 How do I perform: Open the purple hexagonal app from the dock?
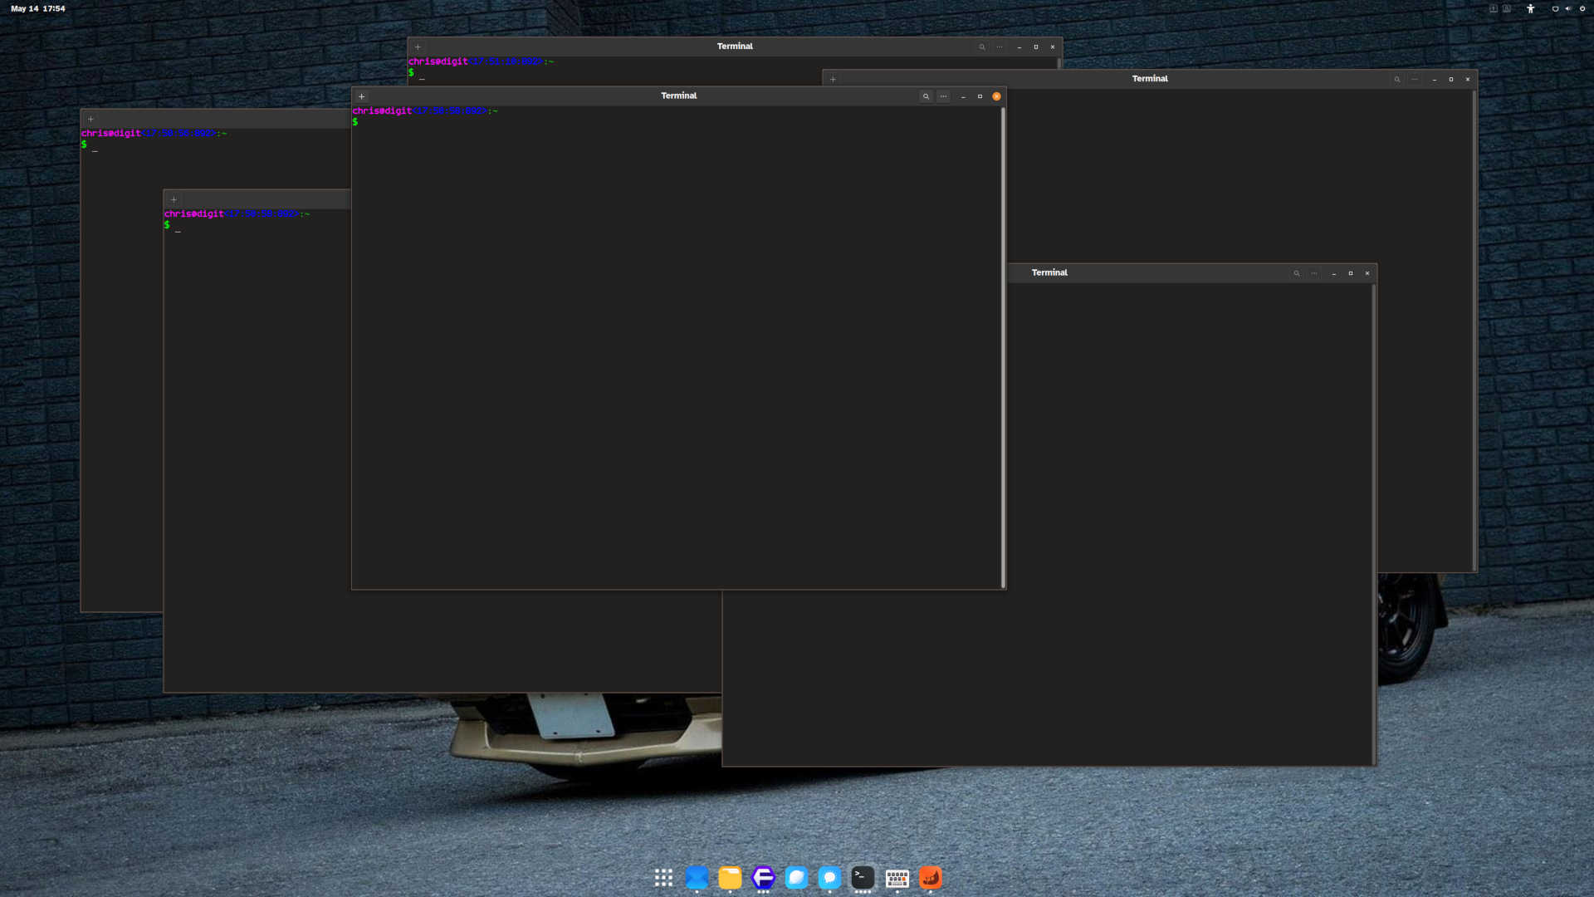point(763,878)
